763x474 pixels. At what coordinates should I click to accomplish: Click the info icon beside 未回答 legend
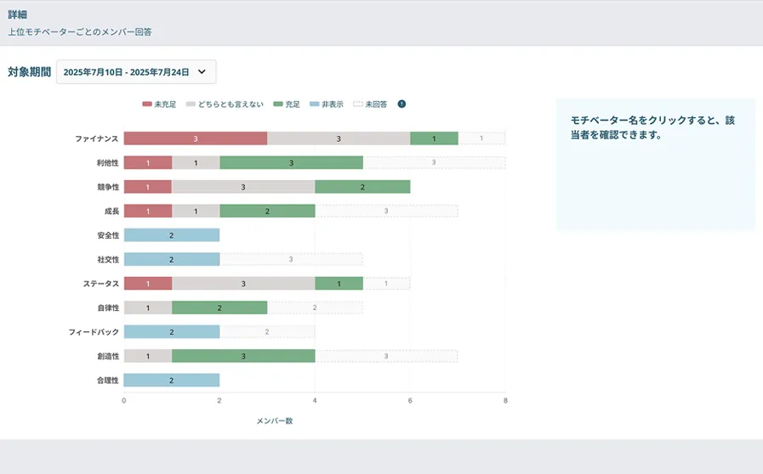tap(401, 104)
